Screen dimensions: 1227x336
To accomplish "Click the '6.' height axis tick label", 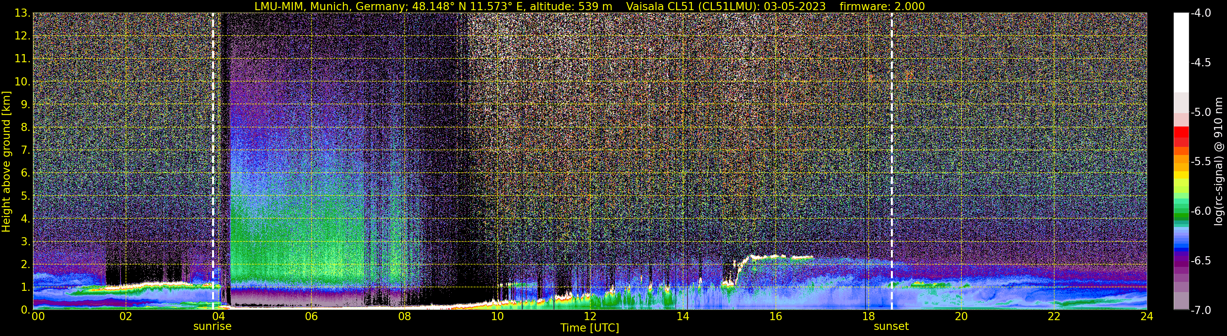I will coord(25,173).
